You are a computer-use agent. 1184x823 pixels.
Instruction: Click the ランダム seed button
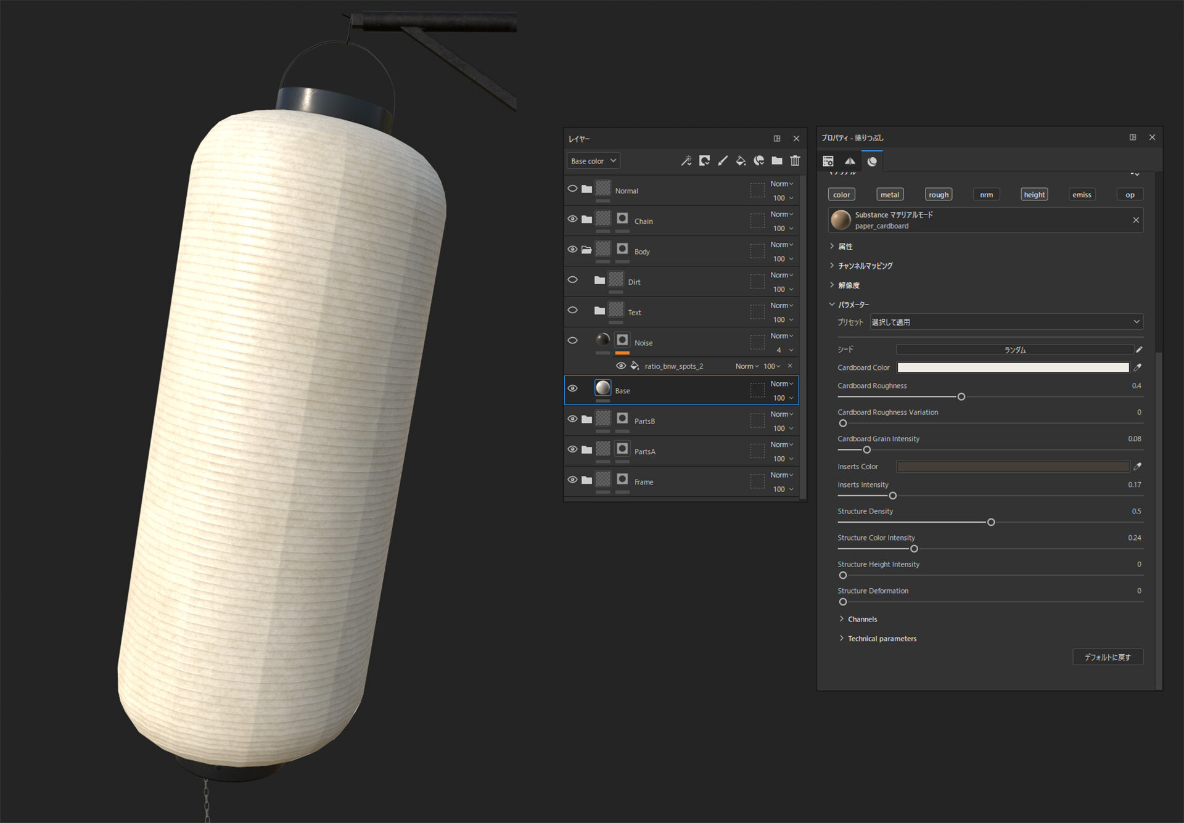[x=1014, y=350]
